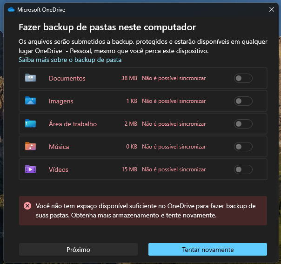Screen dimensions: 281x264
Task: Click the OneDrive cloud icon in title bar
Action: tap(11, 9)
